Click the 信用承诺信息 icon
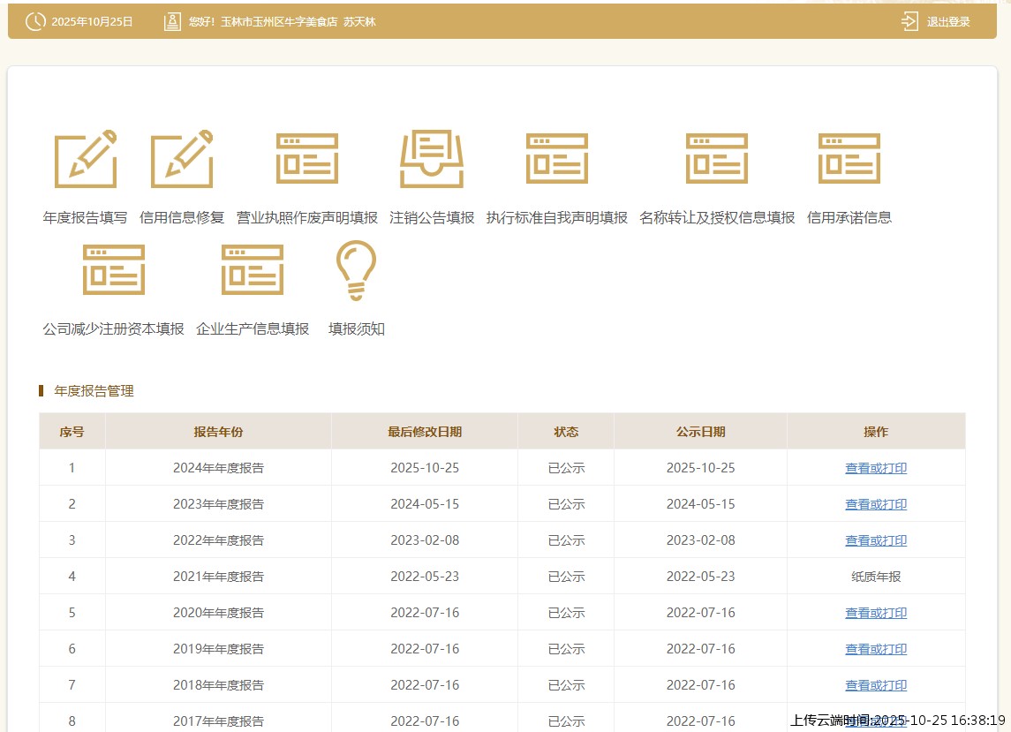Image resolution: width=1011 pixels, height=732 pixels. [x=849, y=159]
